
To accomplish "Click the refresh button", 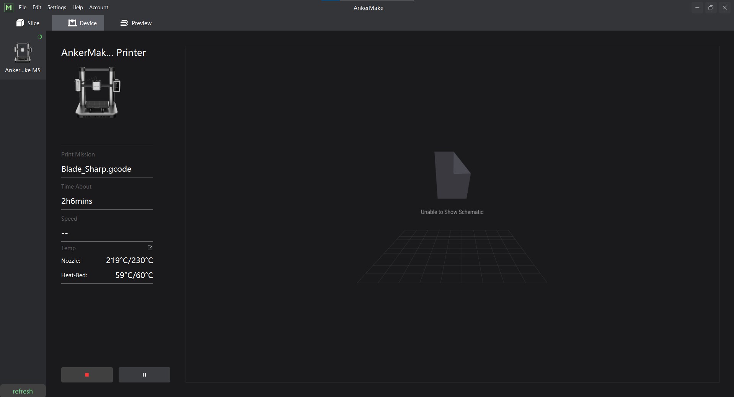I will (x=23, y=391).
